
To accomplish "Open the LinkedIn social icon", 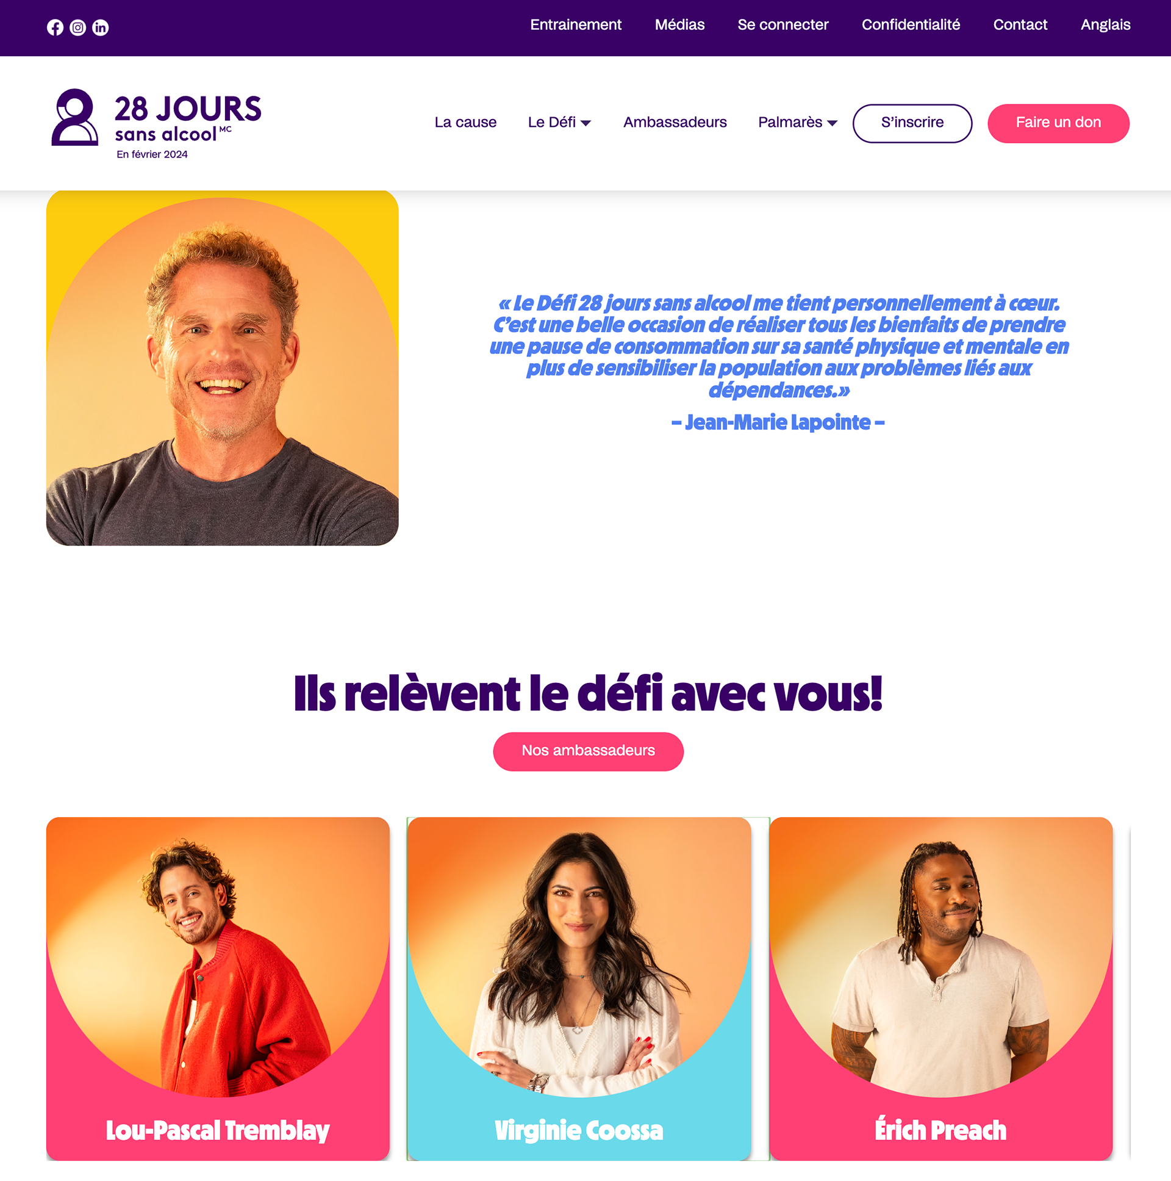I will pos(100,27).
